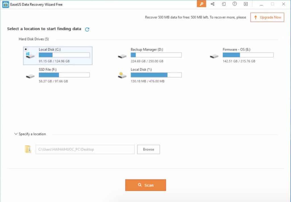This screenshot has width=291, height=202.
Task: Click the Select a location heading
Action: [x=44, y=29]
